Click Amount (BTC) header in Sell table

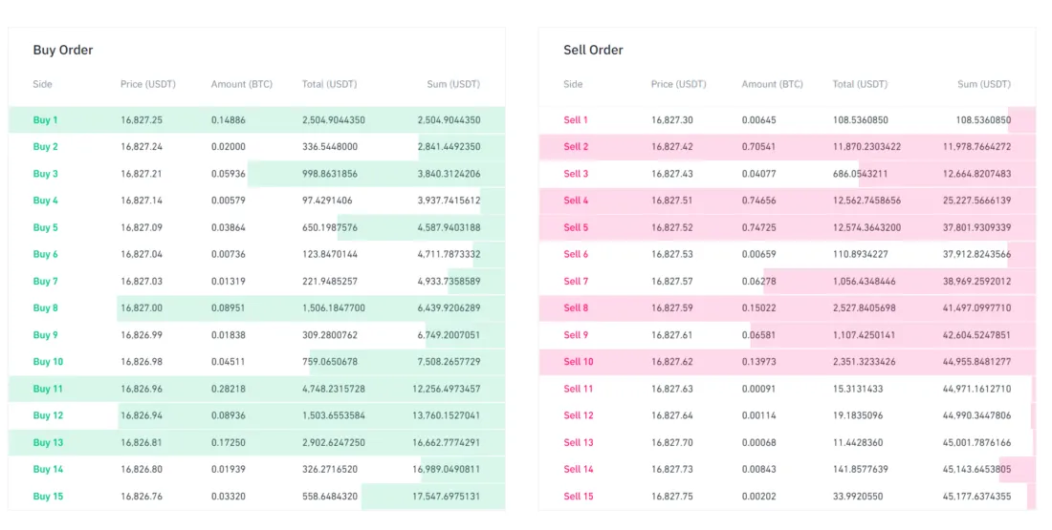(772, 84)
